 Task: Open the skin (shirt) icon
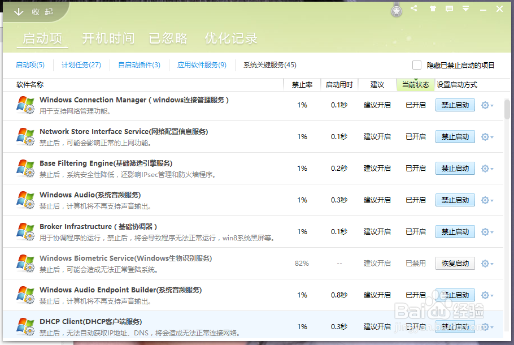point(433,8)
